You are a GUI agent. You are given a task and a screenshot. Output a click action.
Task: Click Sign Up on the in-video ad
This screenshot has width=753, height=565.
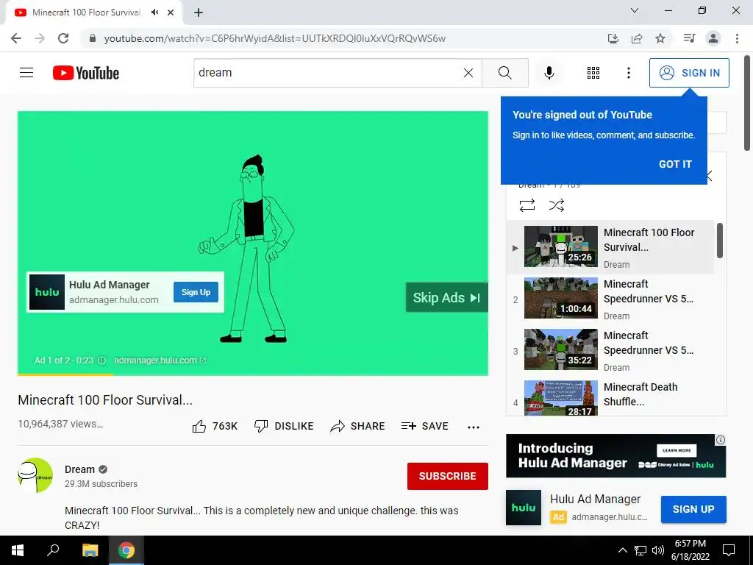click(196, 292)
